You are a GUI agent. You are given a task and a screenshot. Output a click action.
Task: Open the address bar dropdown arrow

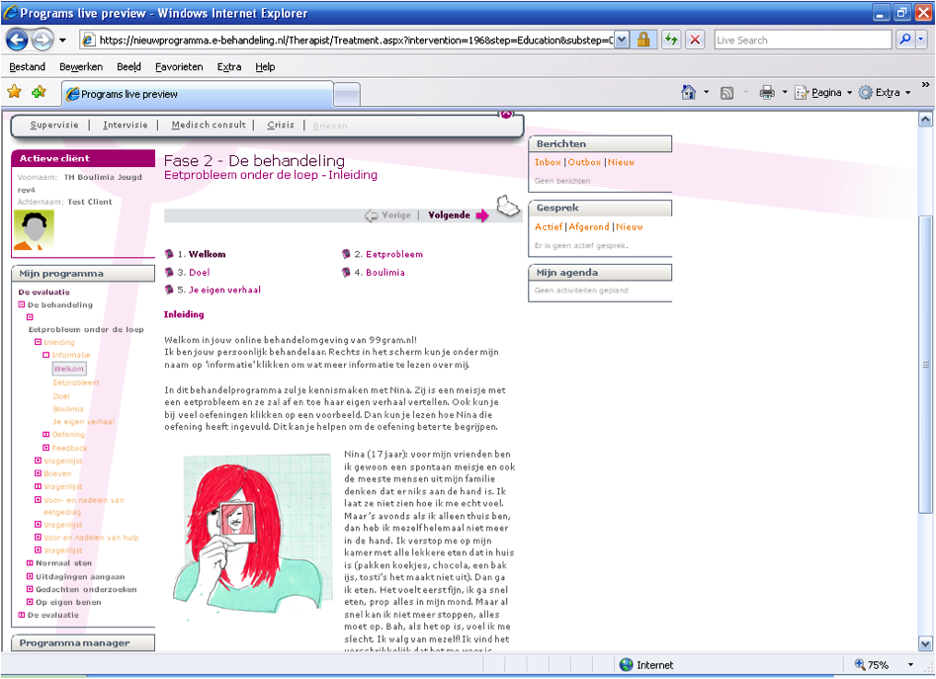[622, 41]
